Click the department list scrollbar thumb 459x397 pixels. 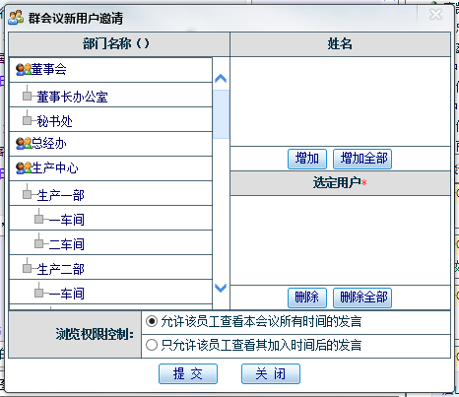221,114
